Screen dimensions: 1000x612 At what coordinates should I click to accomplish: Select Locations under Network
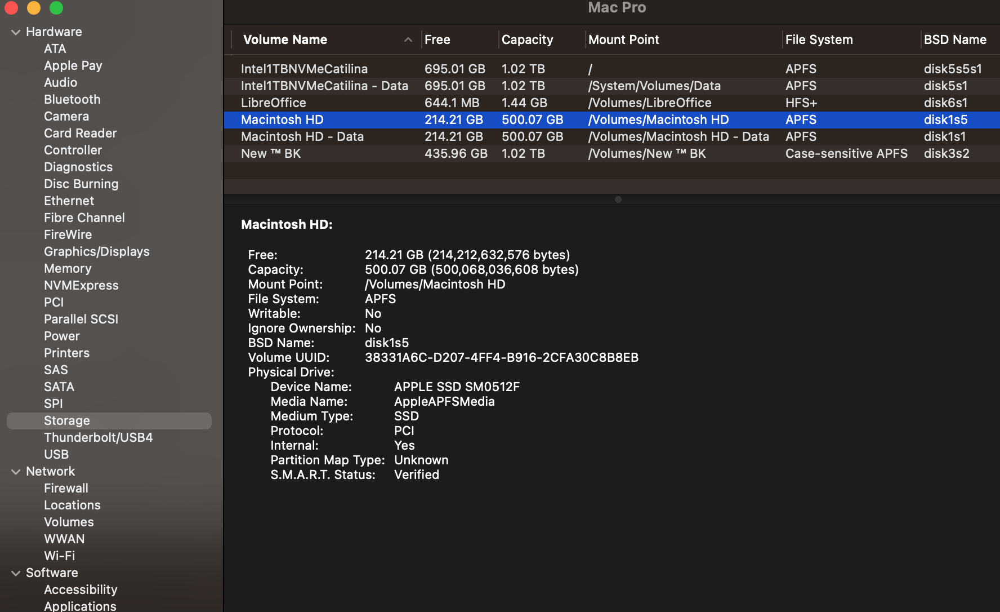point(72,505)
